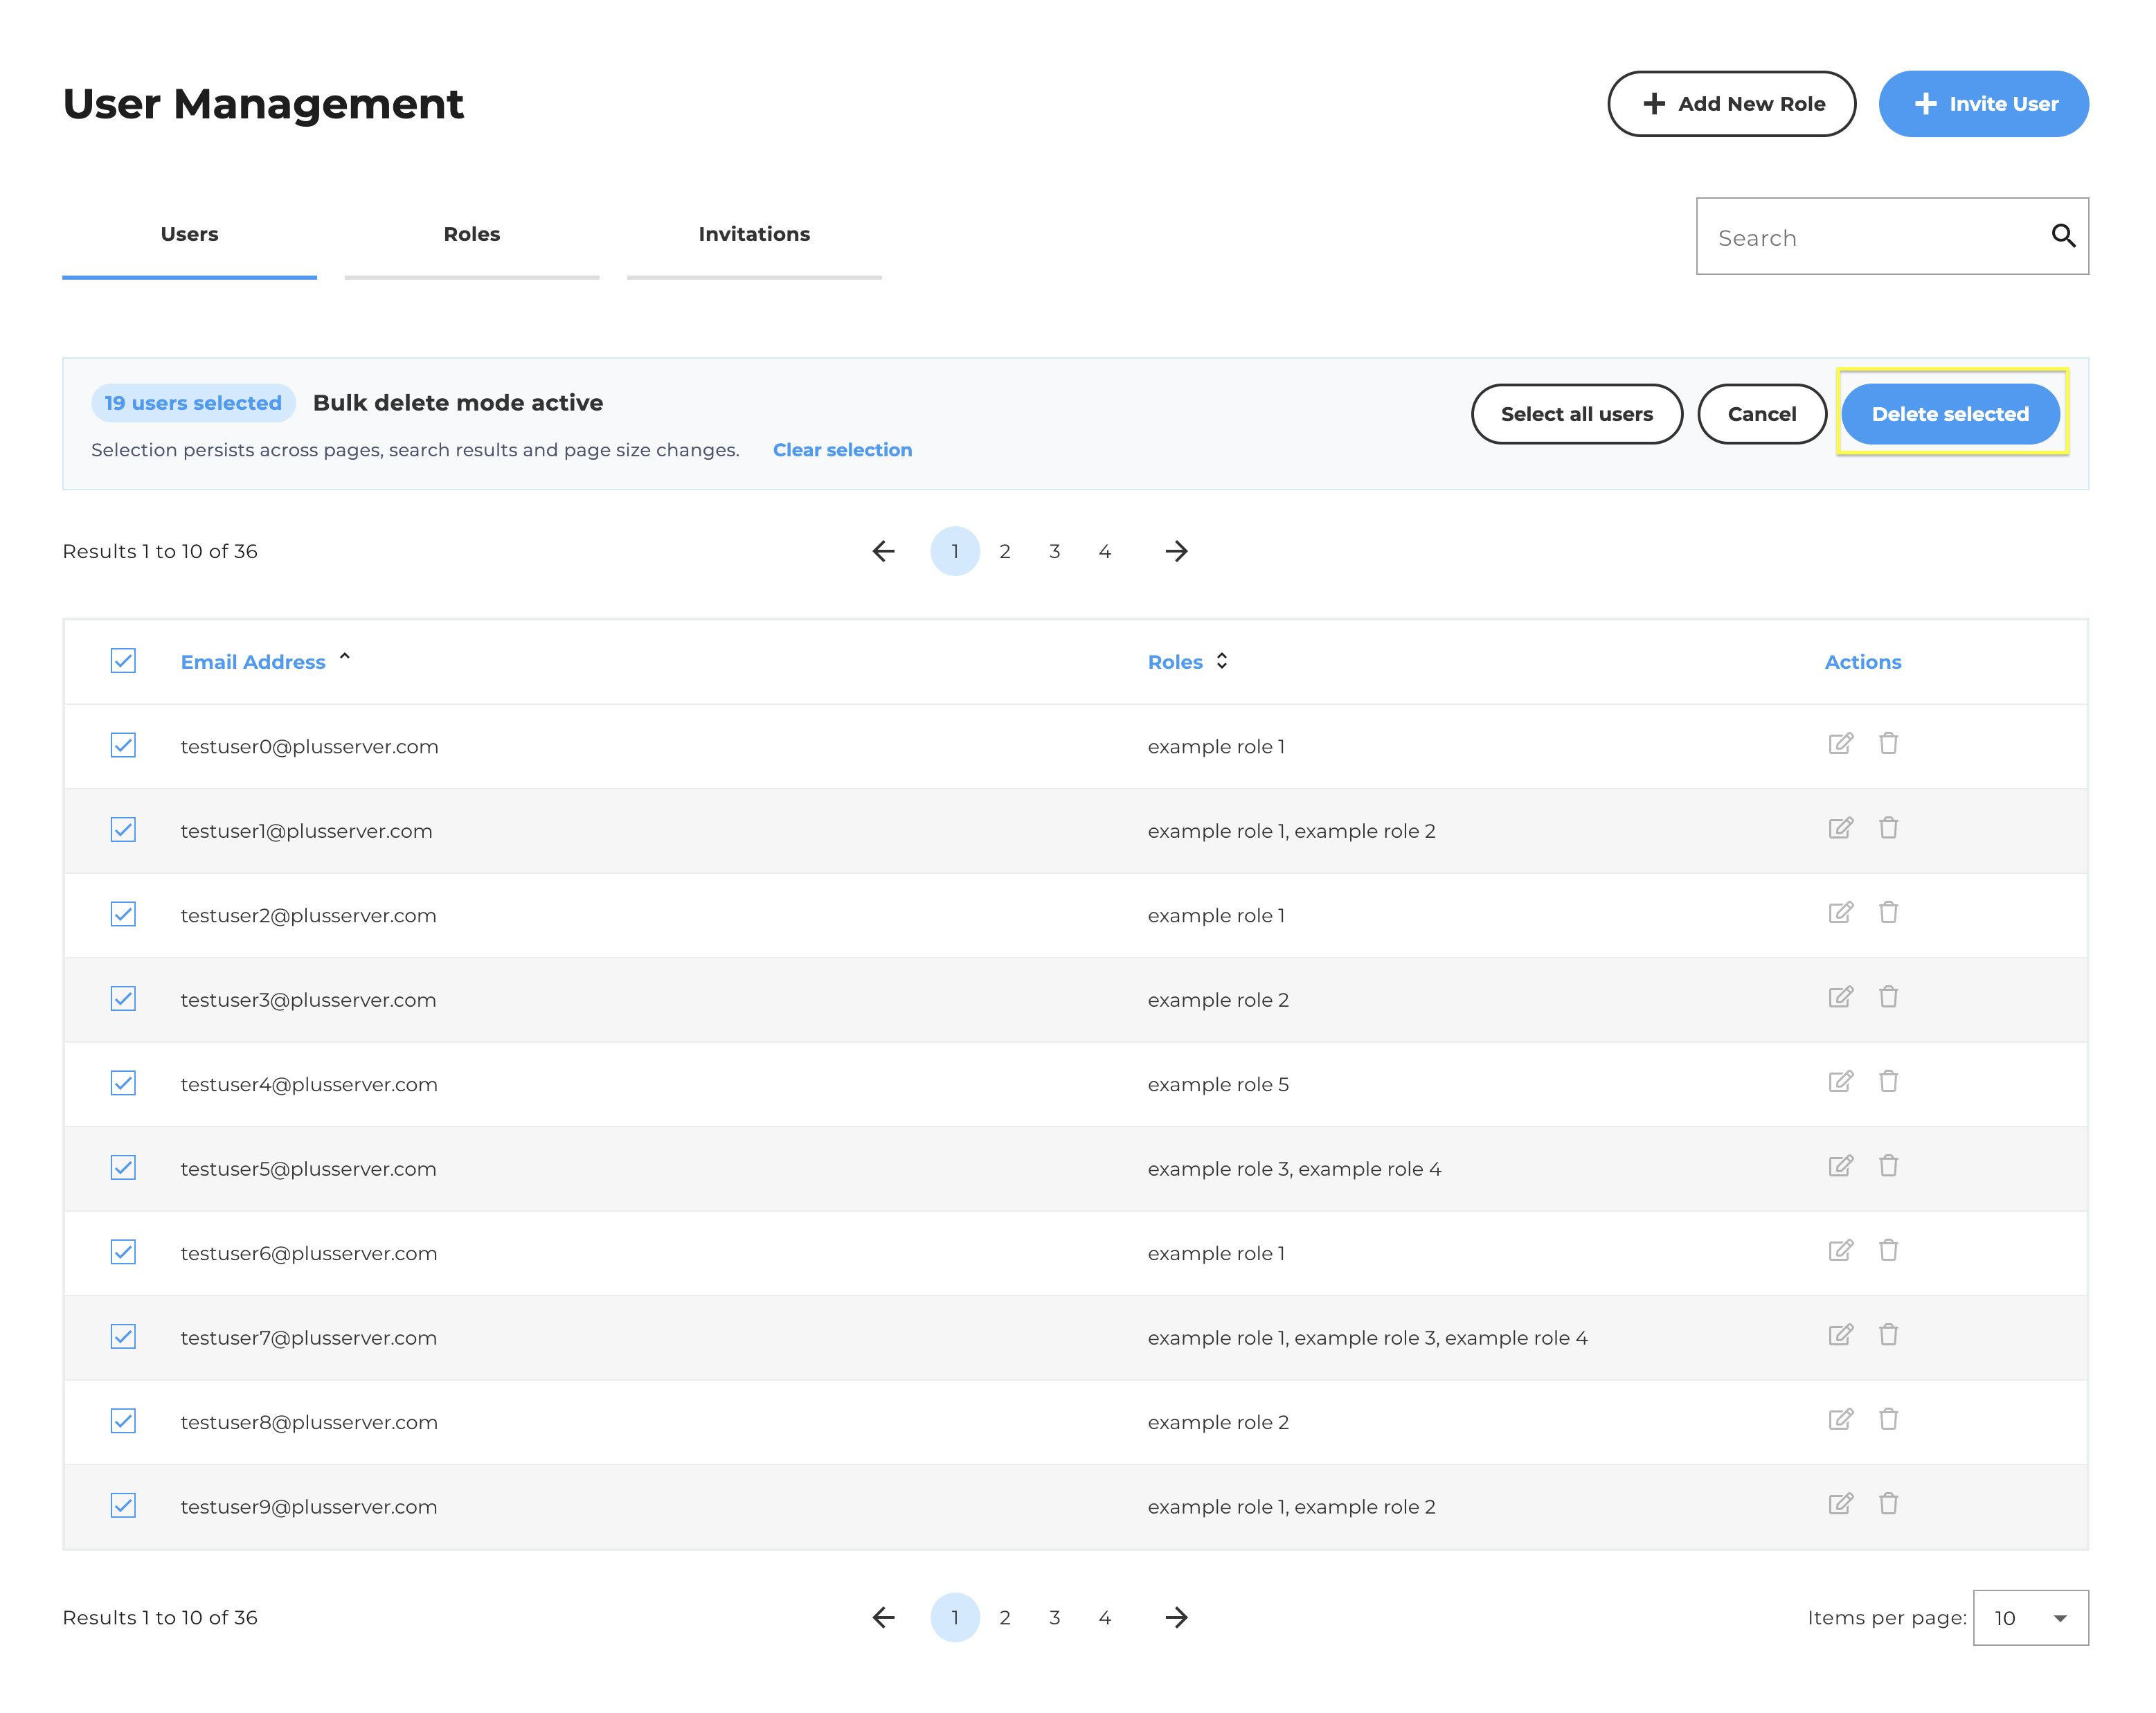Edit user testuser1@plusserver.com
Viewport: 2156px width, 1713px height.
tap(1840, 828)
